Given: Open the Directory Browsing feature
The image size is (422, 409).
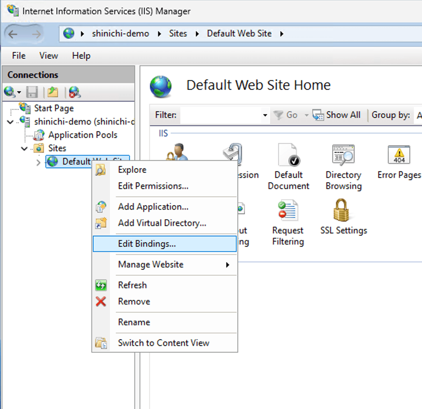Looking at the screenshot, I should tap(343, 156).
